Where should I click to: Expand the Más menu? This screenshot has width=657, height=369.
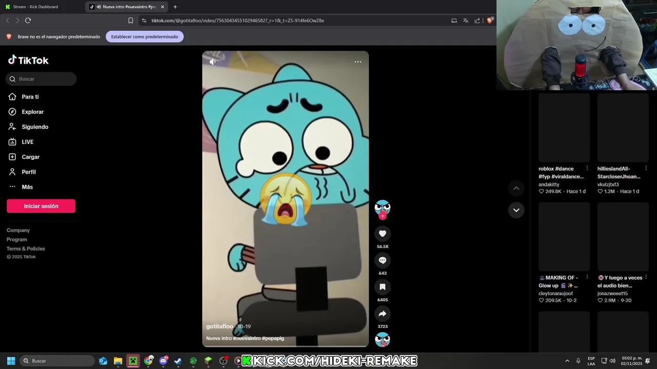coord(21,187)
